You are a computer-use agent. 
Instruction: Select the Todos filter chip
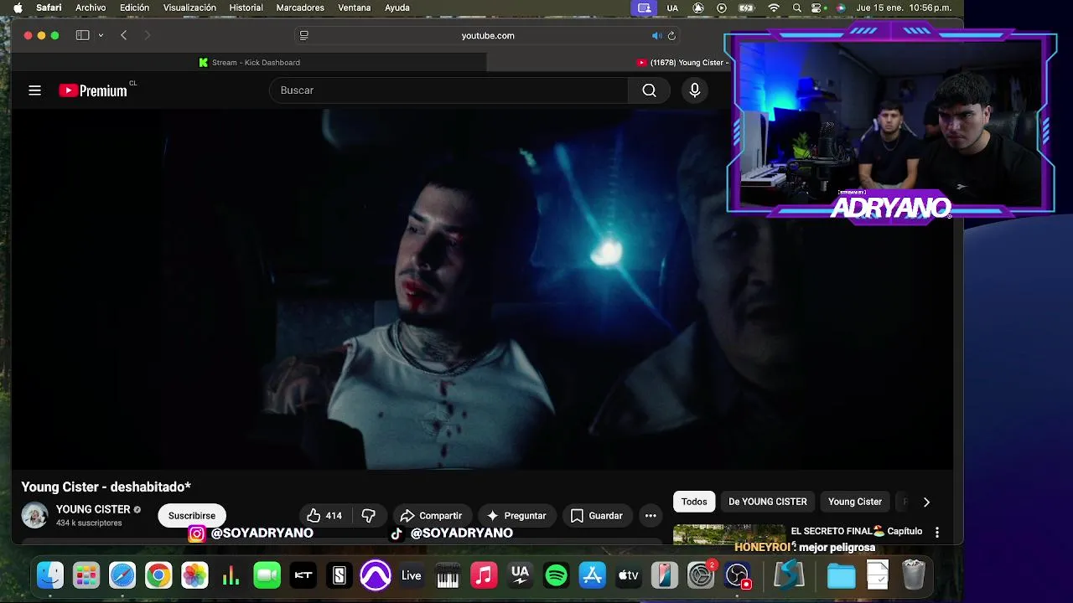[x=694, y=502]
